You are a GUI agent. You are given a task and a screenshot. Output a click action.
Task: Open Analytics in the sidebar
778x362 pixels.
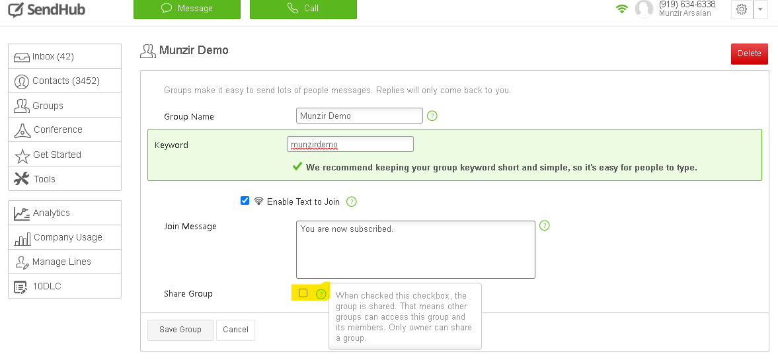(65, 213)
